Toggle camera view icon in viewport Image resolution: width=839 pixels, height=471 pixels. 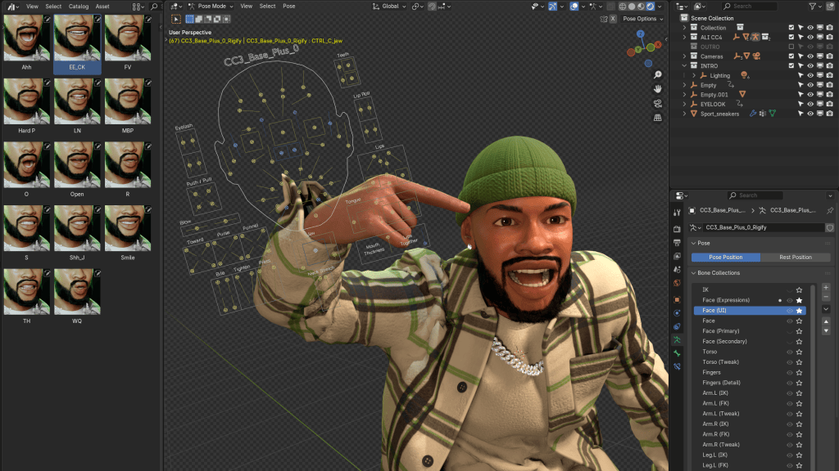[658, 104]
